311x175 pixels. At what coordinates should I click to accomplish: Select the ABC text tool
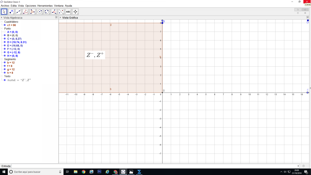tap(68, 12)
